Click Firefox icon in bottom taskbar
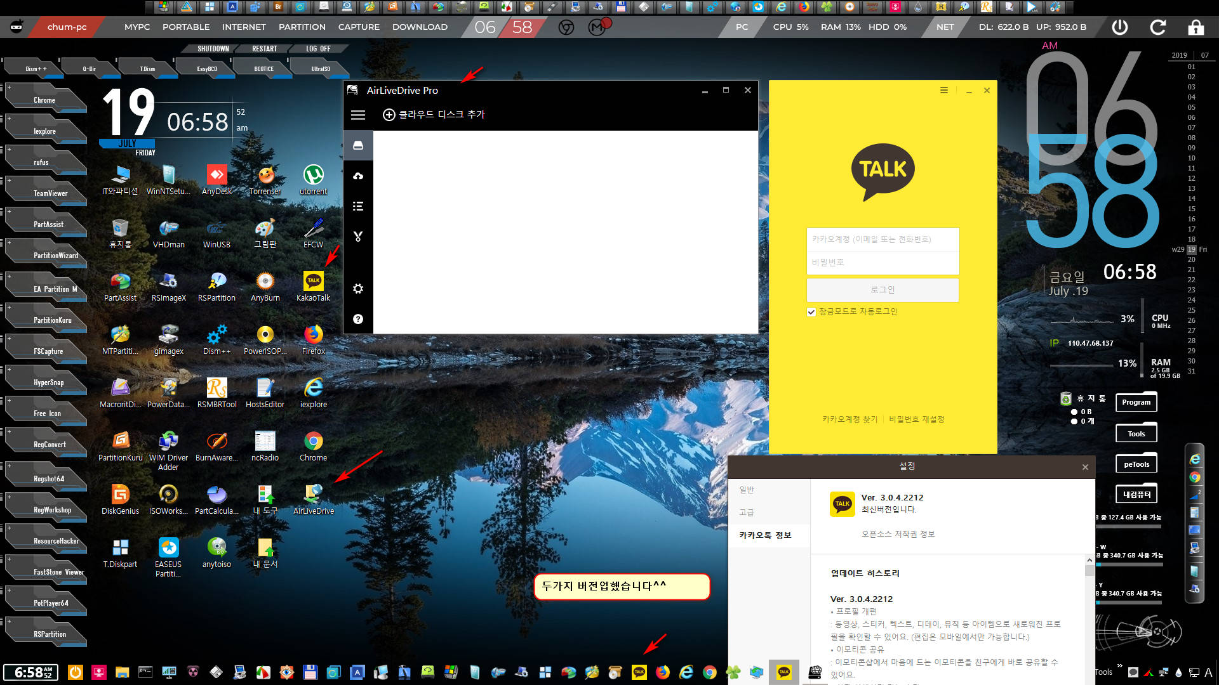The image size is (1219, 685). pyautogui.click(x=663, y=672)
